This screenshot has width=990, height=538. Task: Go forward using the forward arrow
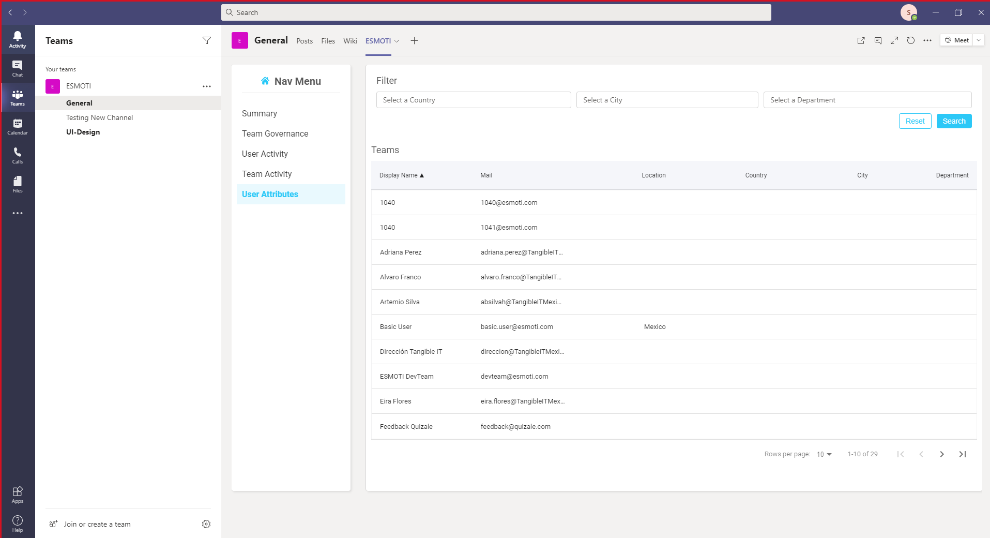[25, 12]
